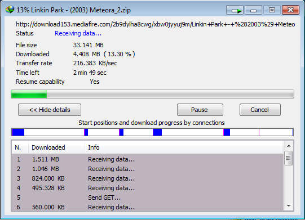
Task: Click the Hide details button
Action: point(50,110)
